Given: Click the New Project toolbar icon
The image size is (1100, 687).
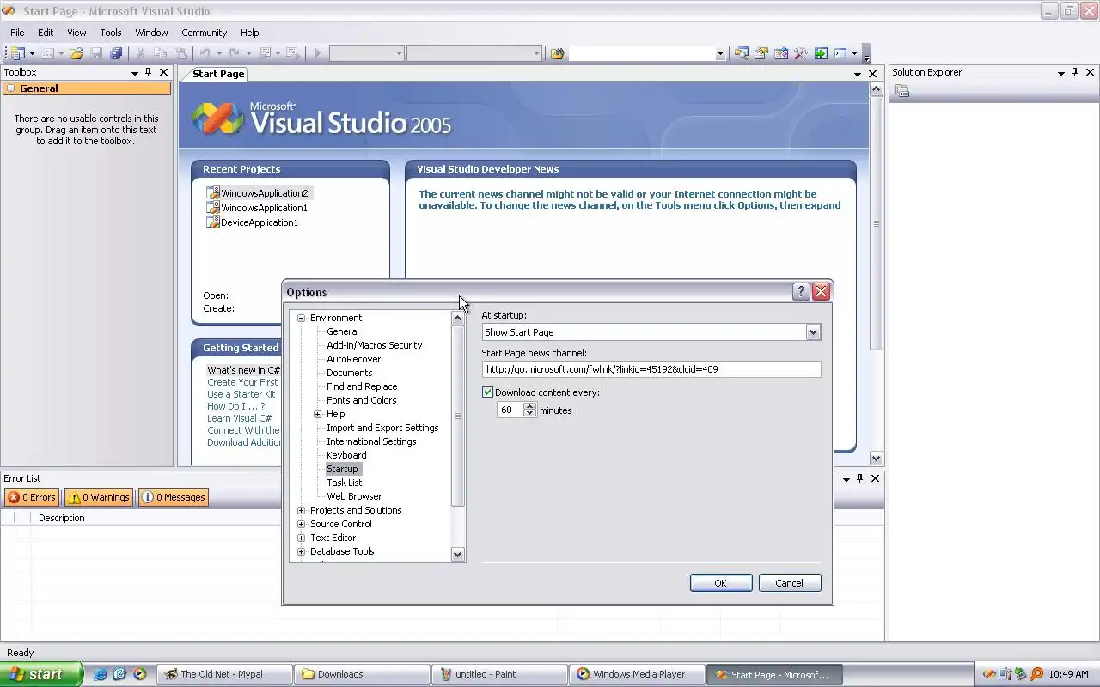Looking at the screenshot, I should tap(18, 53).
